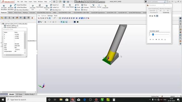Open the simulator Tools menu
This screenshot has width=182, height=102.
coord(55,16)
